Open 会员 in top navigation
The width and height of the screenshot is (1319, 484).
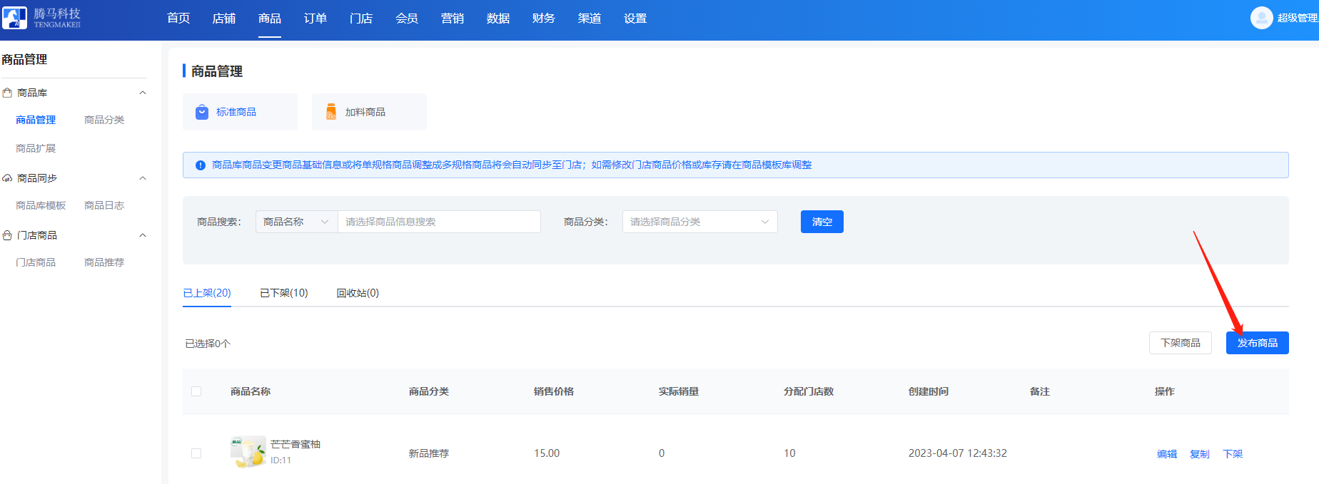pos(407,19)
